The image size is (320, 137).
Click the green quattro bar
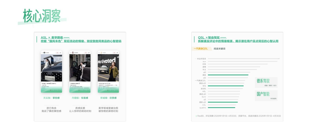click(x=221, y=108)
